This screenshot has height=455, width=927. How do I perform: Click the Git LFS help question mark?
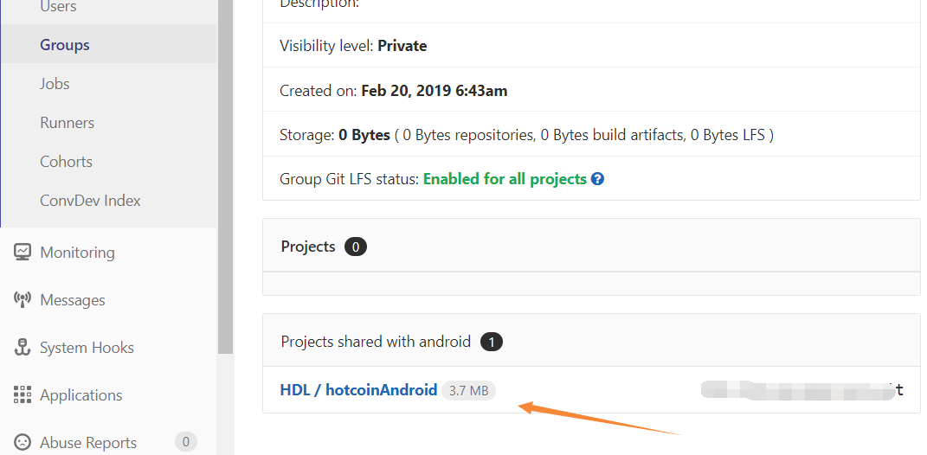598,178
